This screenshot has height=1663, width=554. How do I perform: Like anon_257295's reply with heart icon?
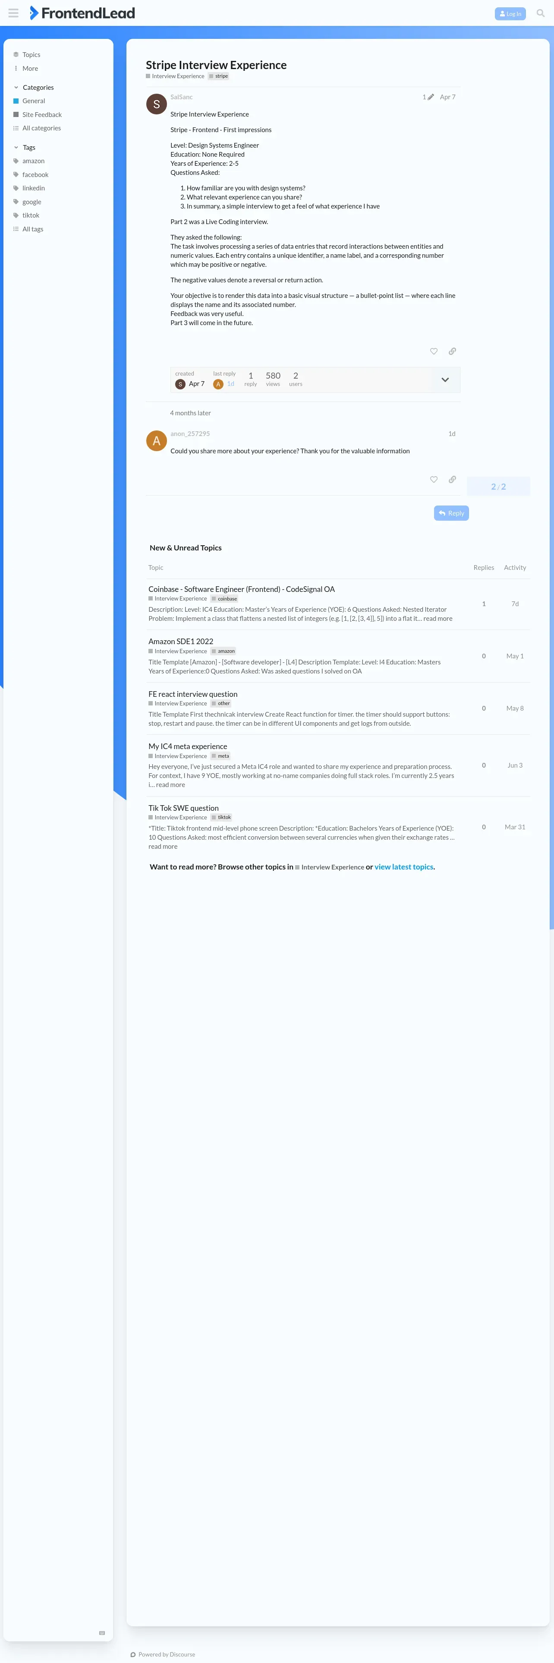point(433,479)
